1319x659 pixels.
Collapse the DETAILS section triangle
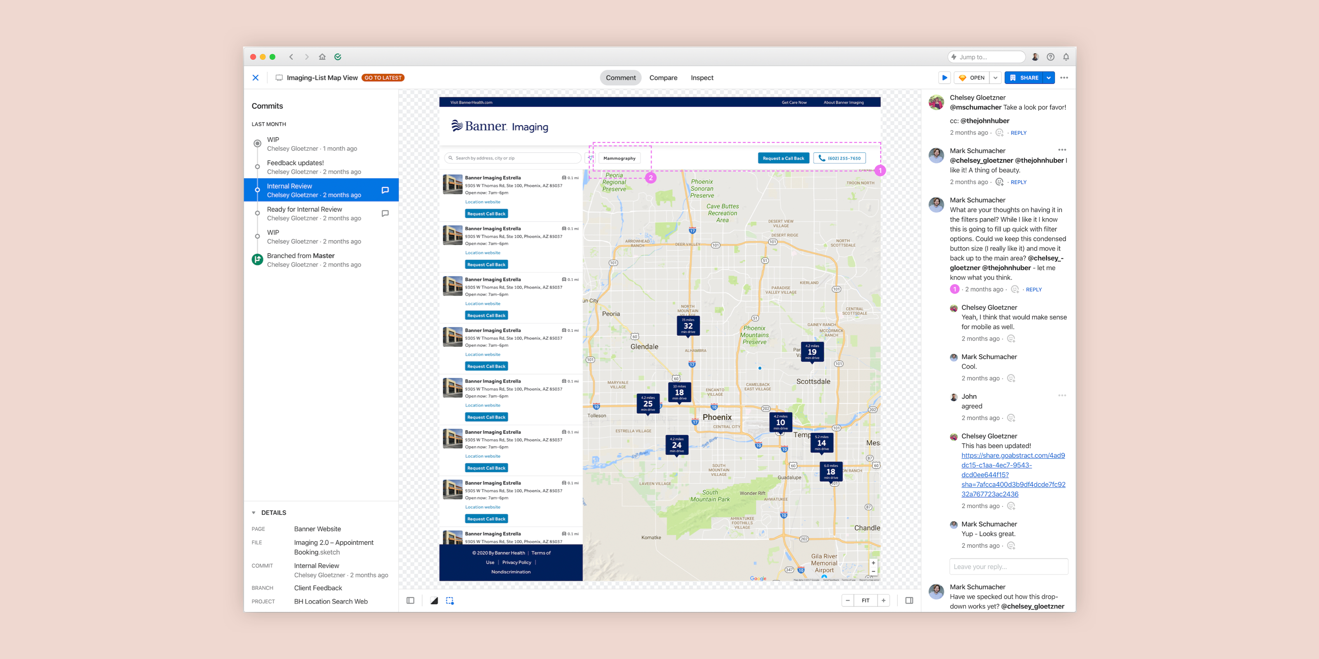(x=253, y=513)
